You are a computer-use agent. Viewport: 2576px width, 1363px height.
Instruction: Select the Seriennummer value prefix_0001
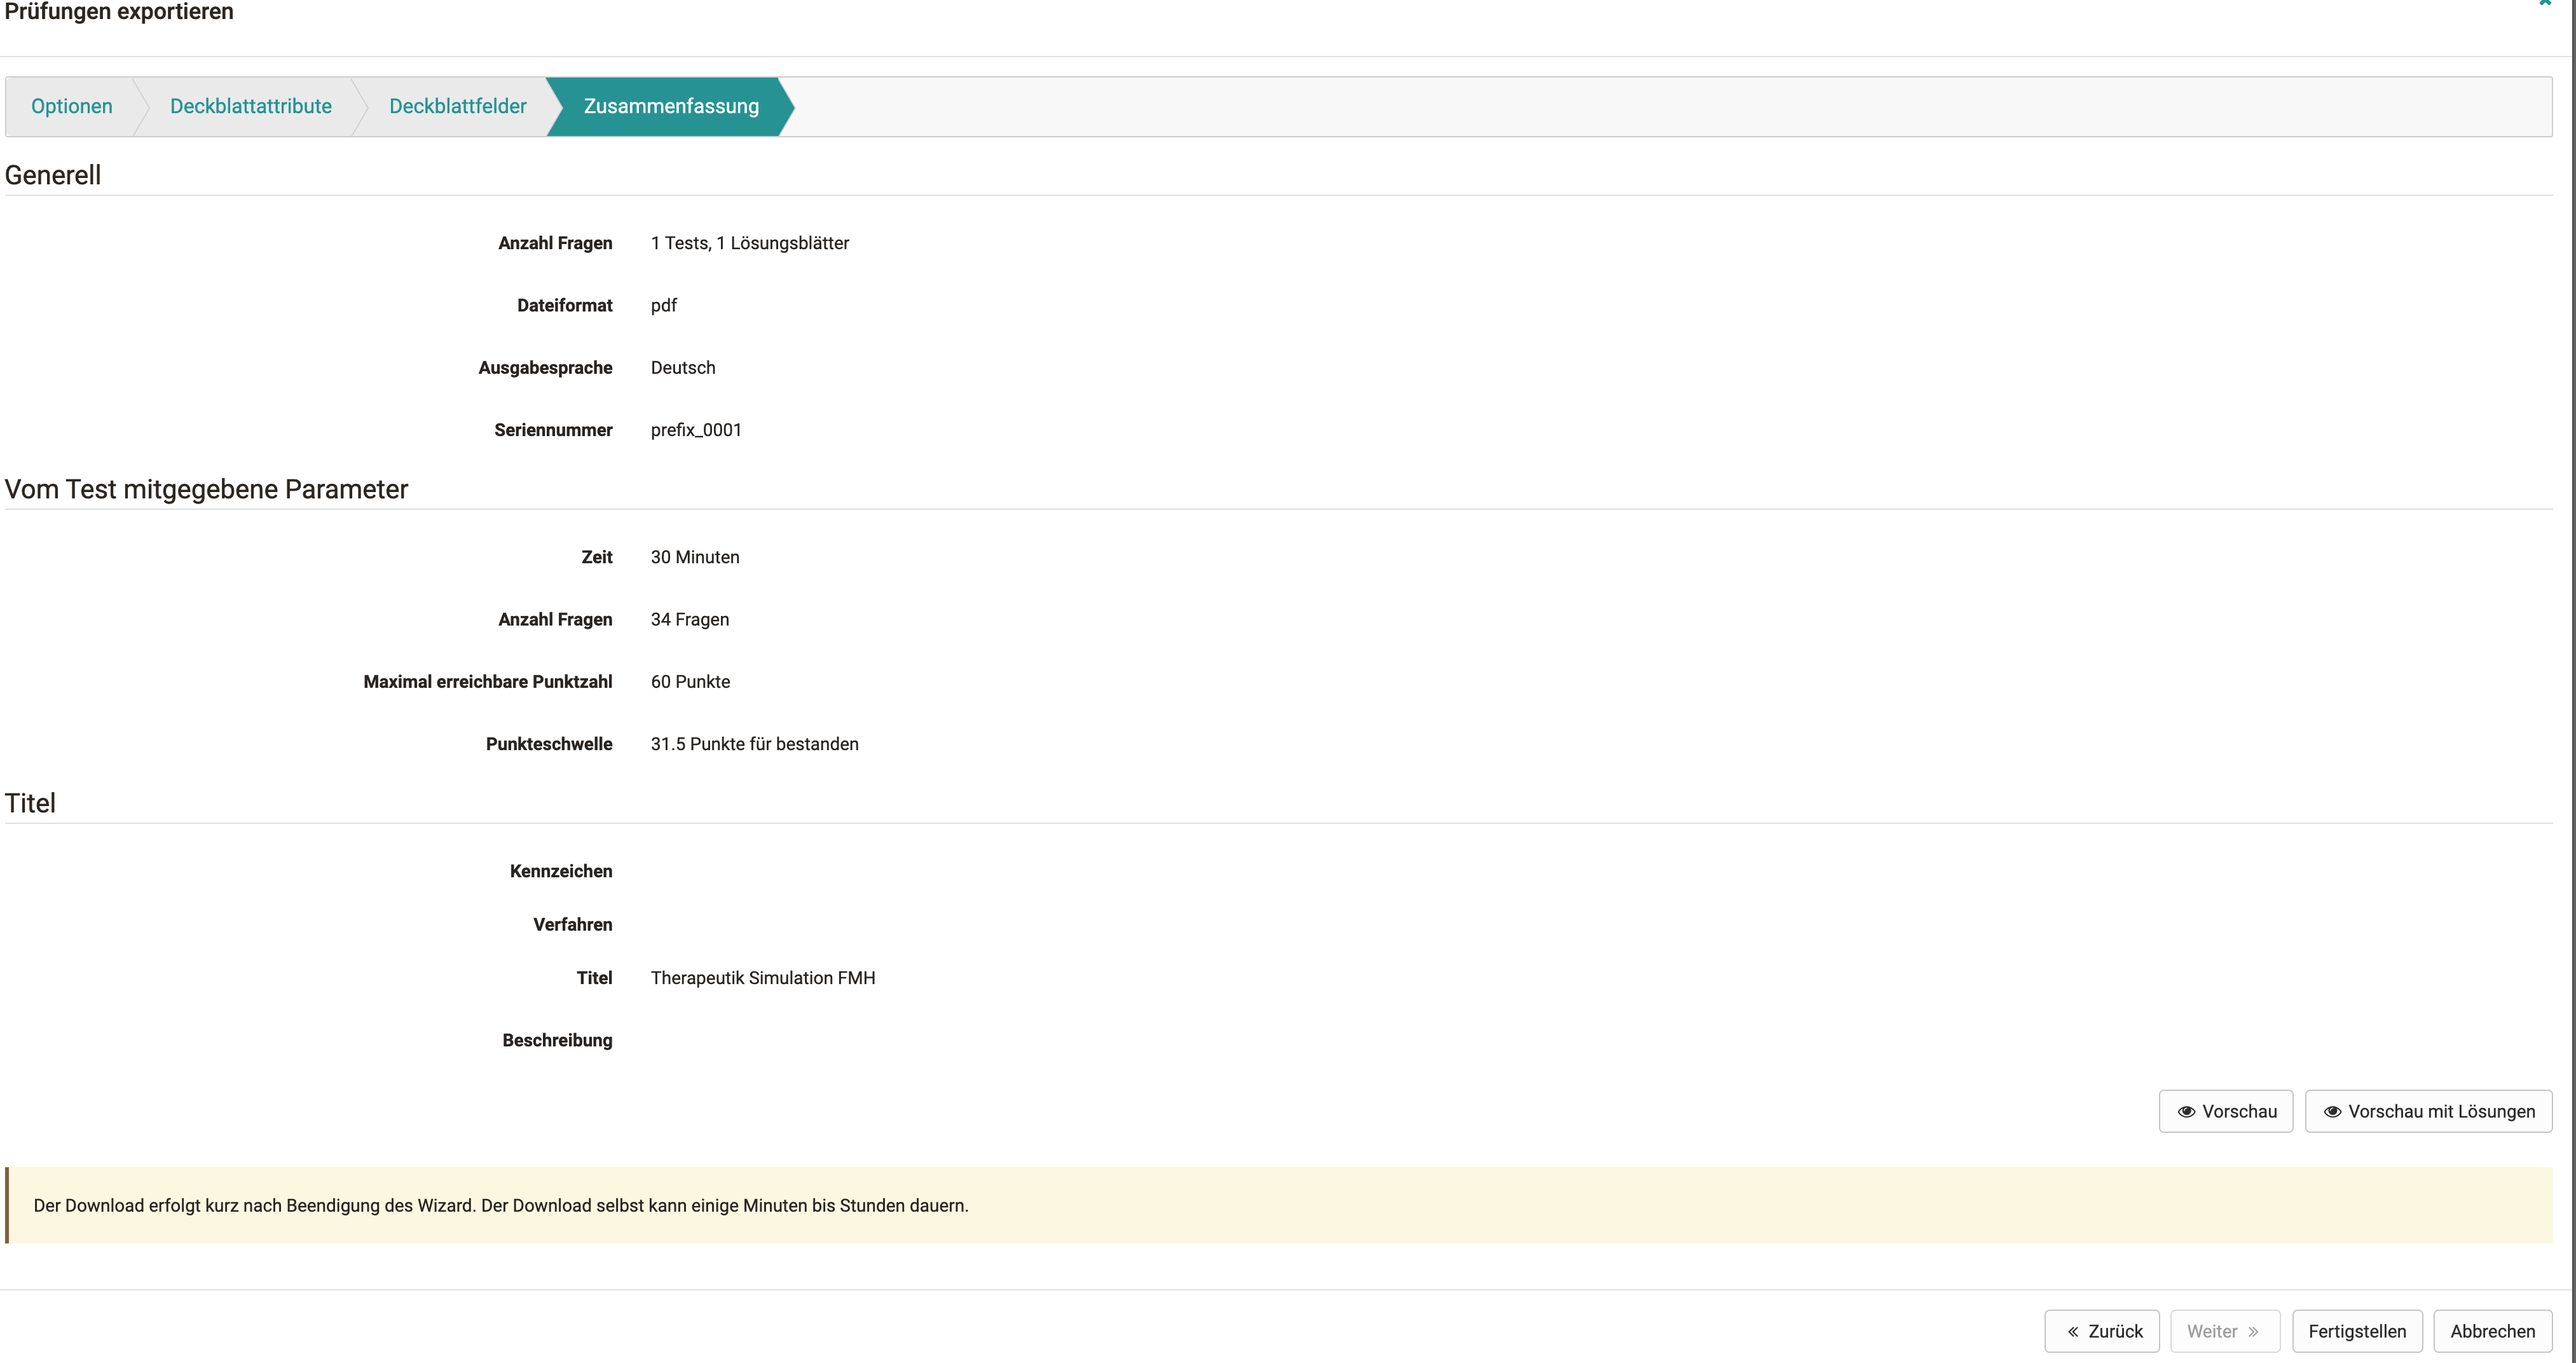click(x=696, y=429)
